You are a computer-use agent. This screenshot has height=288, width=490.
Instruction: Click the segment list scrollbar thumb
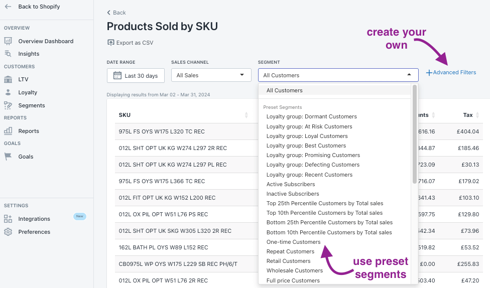[414, 134]
